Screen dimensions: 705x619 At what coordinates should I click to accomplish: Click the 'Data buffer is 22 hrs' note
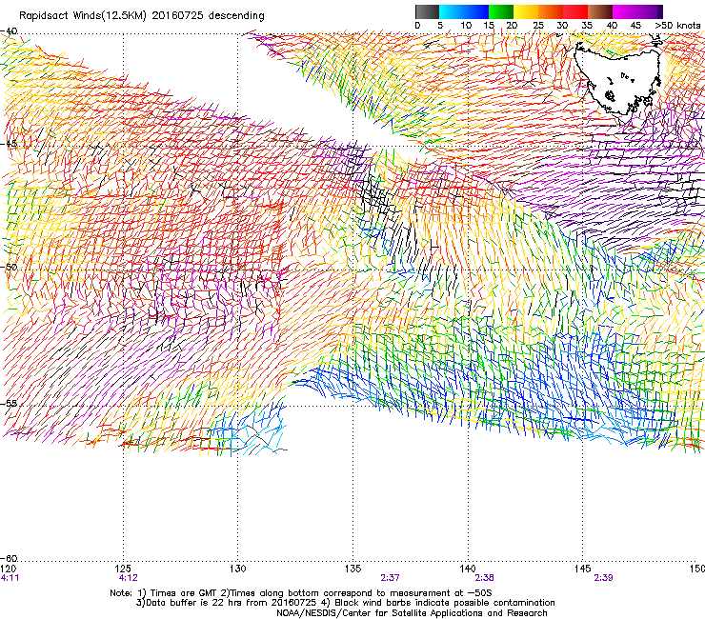[x=345, y=603]
